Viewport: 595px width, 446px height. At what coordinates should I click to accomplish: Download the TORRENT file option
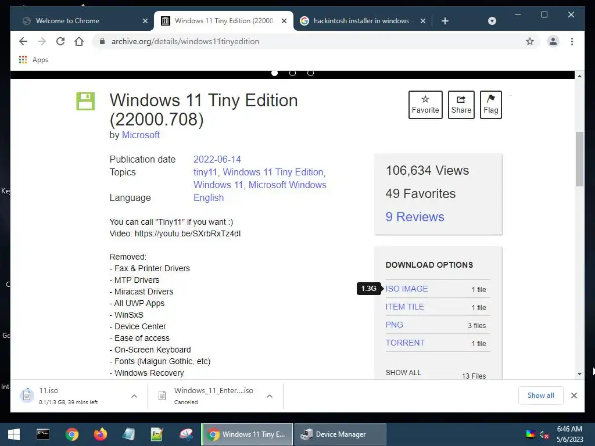(x=405, y=343)
